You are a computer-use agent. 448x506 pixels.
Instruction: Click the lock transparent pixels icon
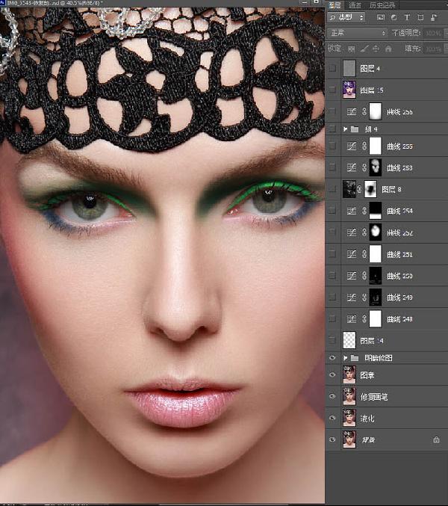tap(352, 49)
